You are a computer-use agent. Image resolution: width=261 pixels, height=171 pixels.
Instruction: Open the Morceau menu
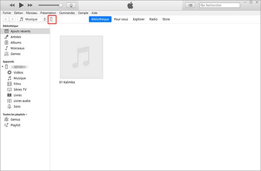point(32,13)
